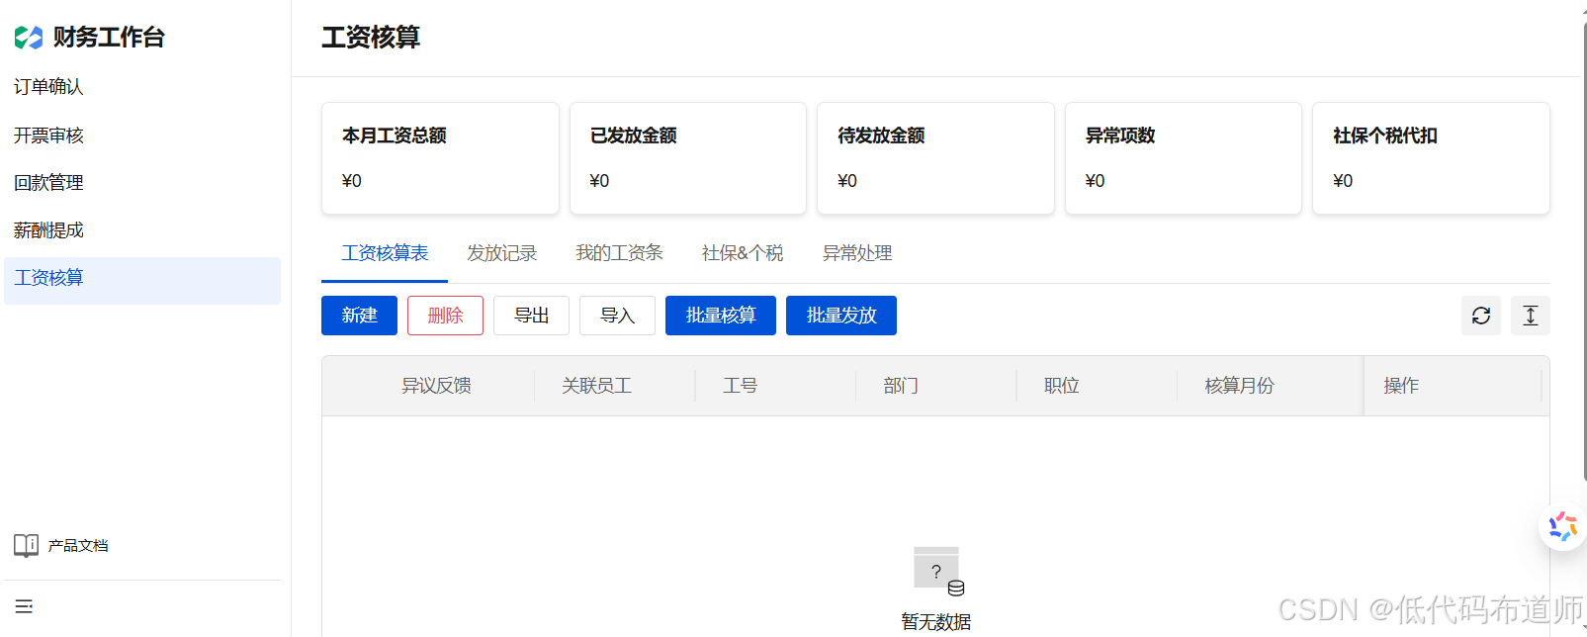This screenshot has height=637, width=1587.
Task: Click the red 删除 button
Action: [x=445, y=316]
